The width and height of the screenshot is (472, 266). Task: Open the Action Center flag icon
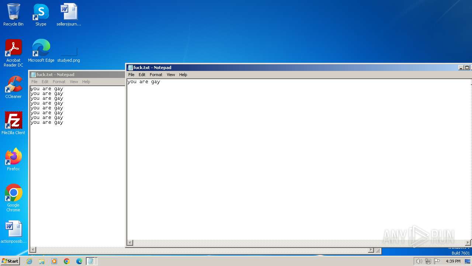(x=437, y=261)
